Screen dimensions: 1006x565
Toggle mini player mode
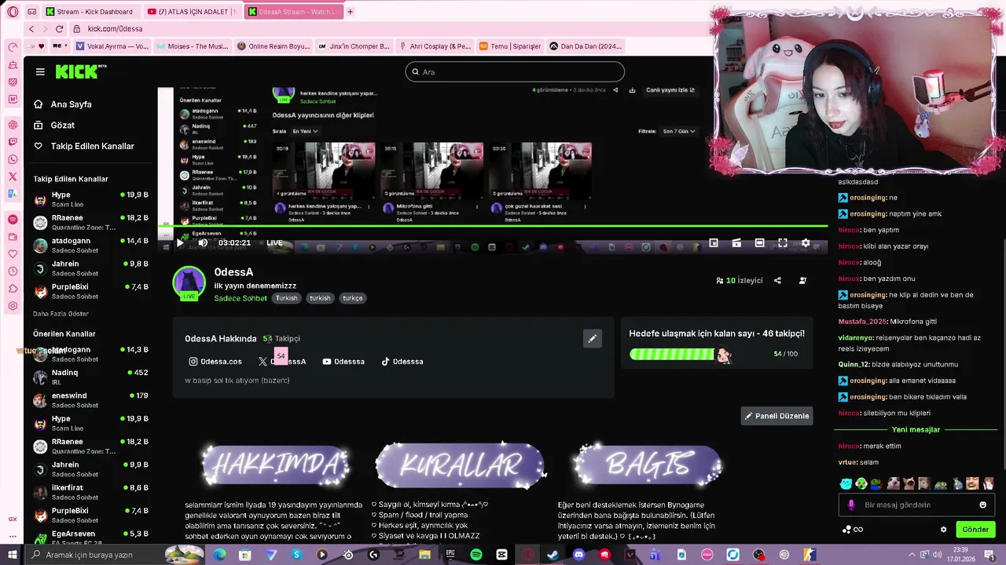[714, 243]
